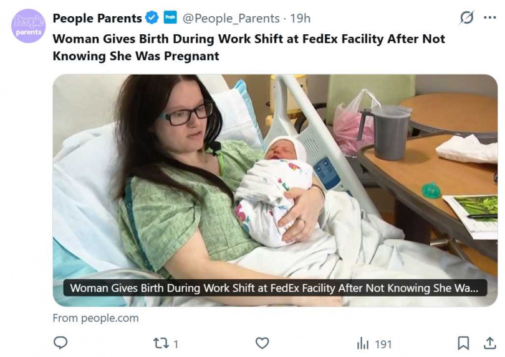Click the Grok actions icon

[466, 18]
